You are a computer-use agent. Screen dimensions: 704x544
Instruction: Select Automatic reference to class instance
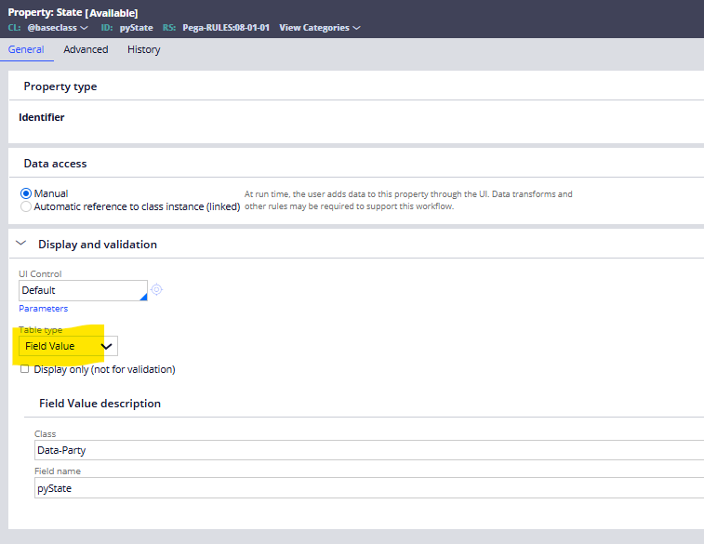(26, 206)
